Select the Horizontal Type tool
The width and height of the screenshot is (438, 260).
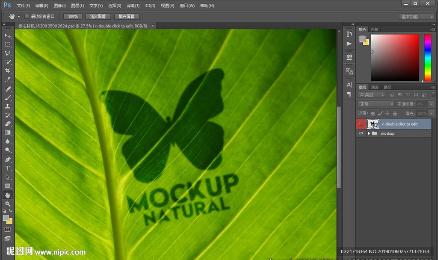click(8, 168)
